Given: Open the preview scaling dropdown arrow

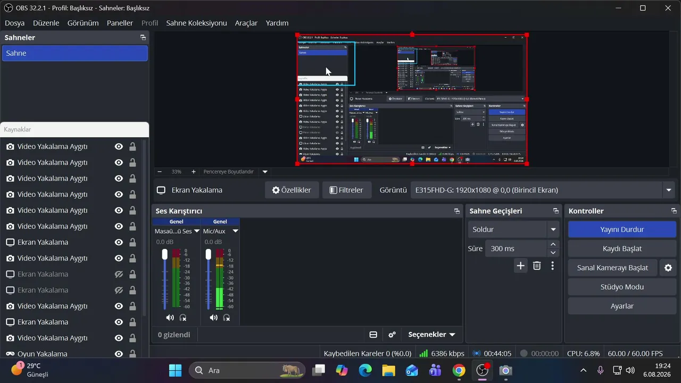Looking at the screenshot, I should point(265,172).
